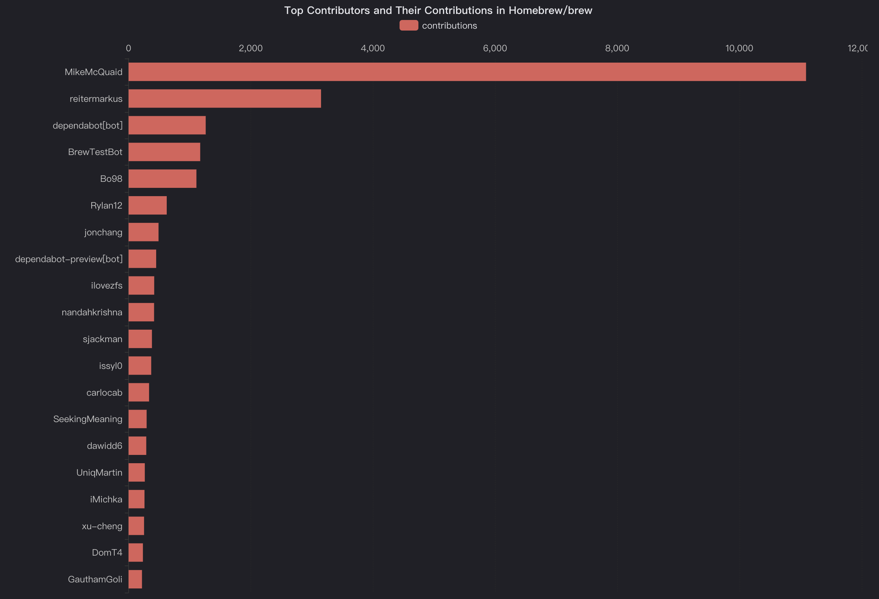The image size is (879, 599).
Task: Select the Bo98 contribution bar
Action: pos(162,178)
